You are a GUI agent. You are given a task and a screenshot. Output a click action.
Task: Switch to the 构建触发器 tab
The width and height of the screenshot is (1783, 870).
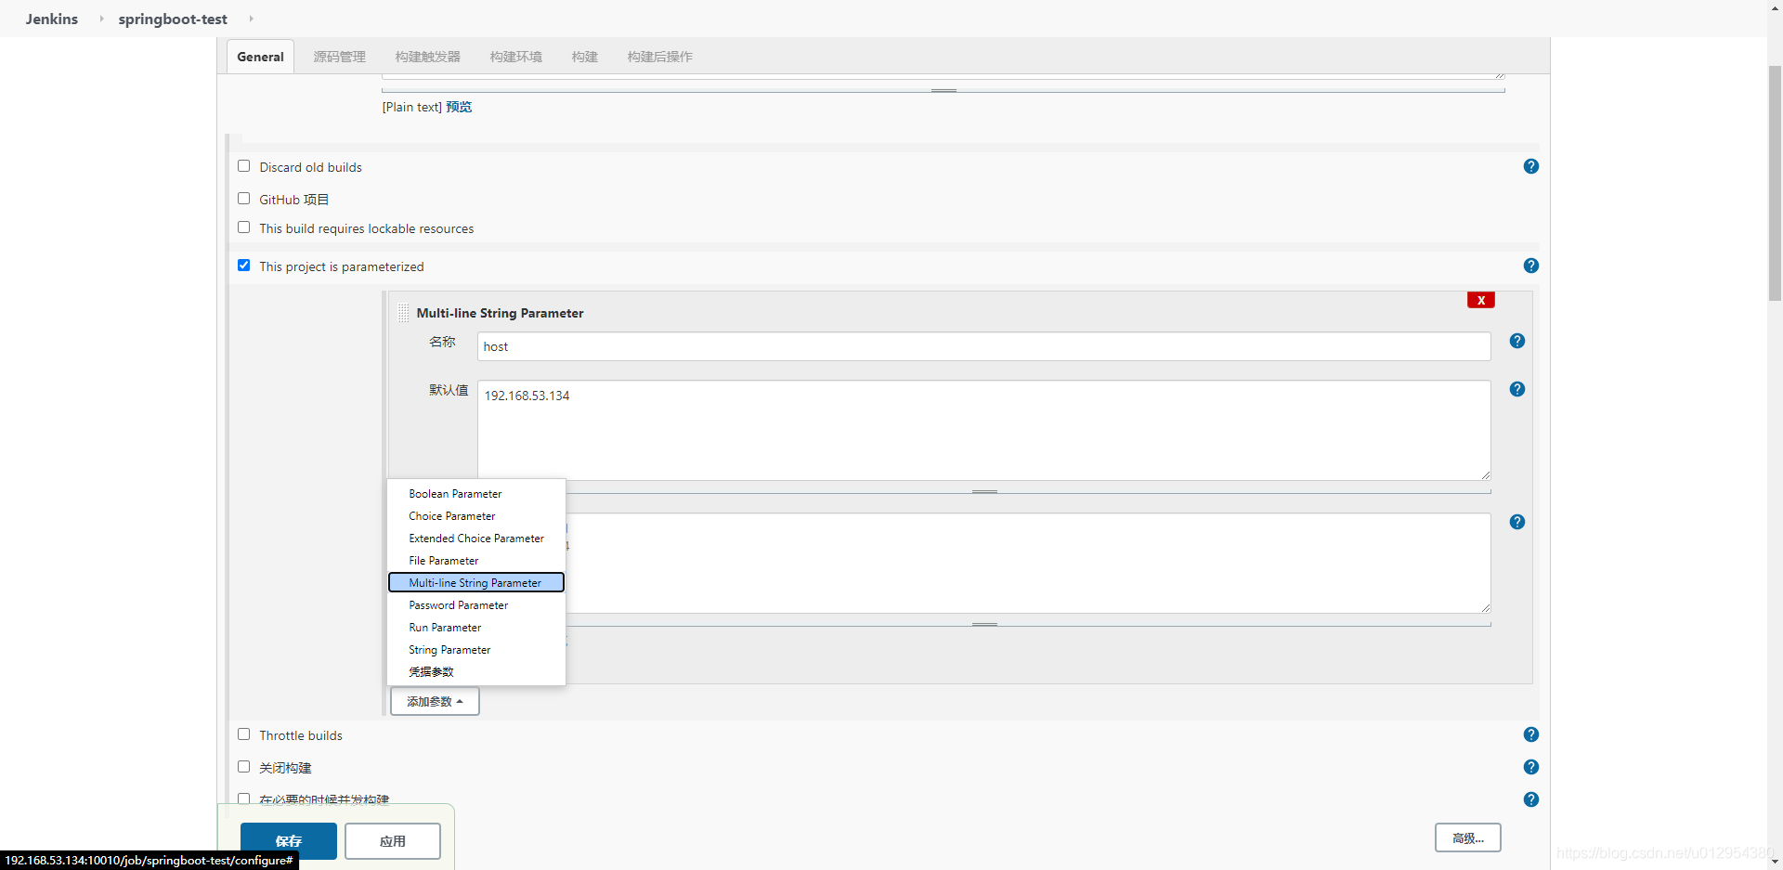coord(428,57)
